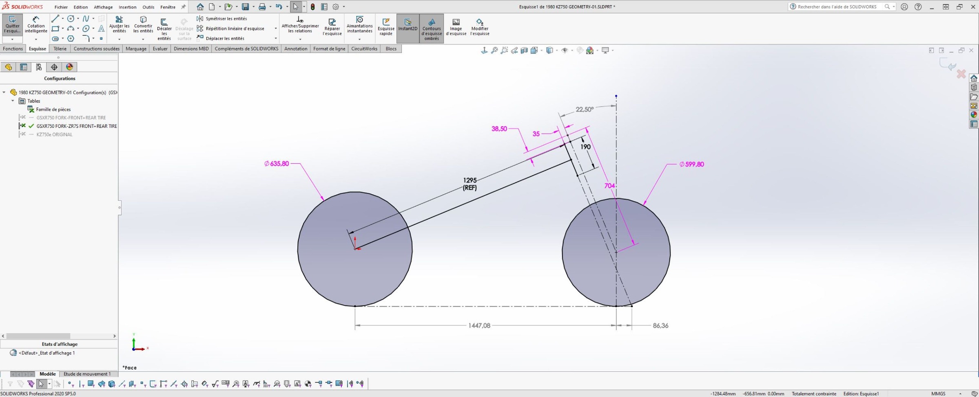Click the rebuild traffic light icon

(312, 7)
